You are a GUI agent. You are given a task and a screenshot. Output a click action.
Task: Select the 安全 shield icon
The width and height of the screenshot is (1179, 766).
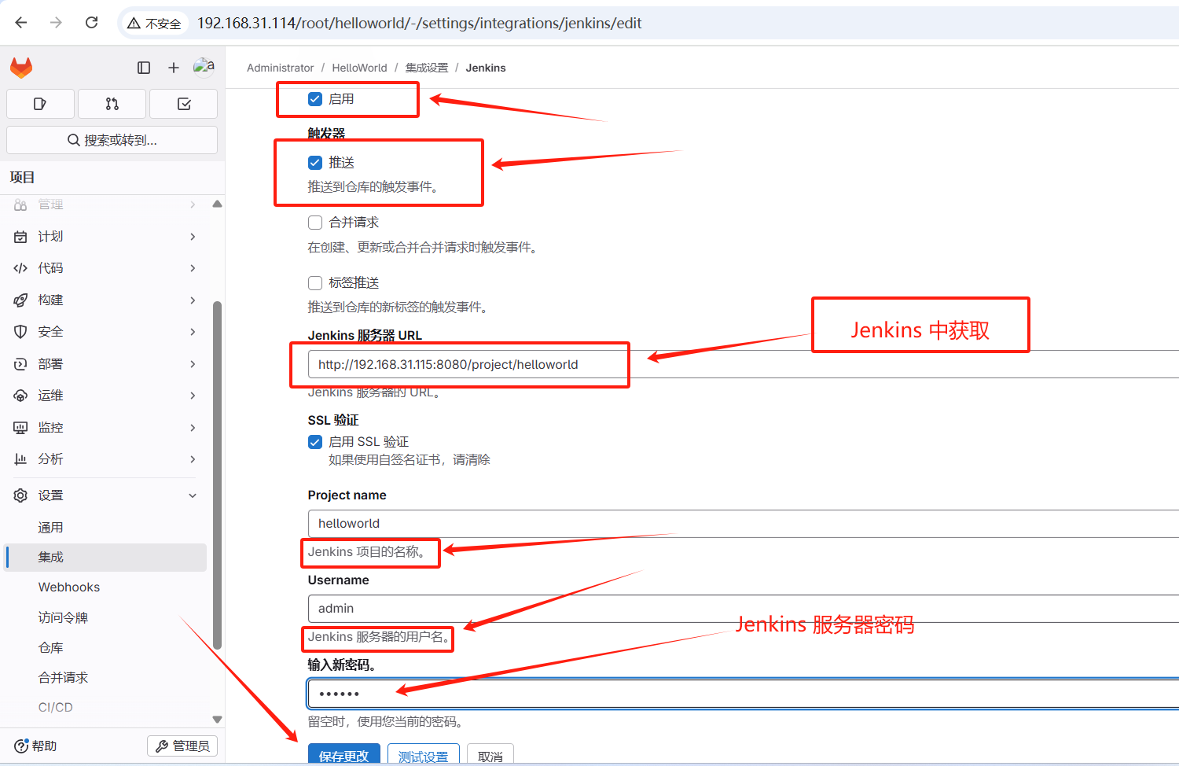pyautogui.click(x=20, y=332)
